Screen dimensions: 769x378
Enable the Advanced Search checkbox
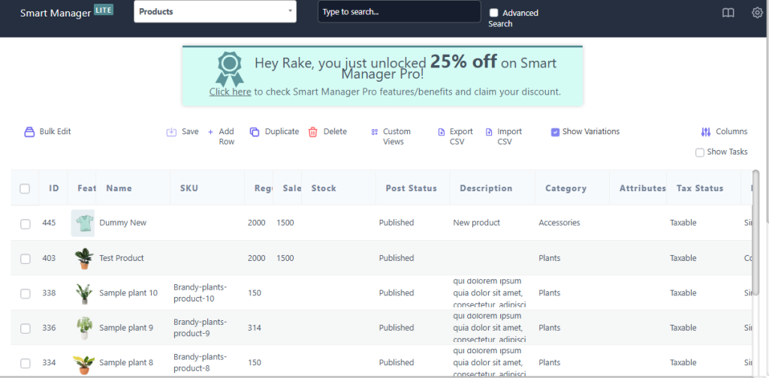(493, 13)
